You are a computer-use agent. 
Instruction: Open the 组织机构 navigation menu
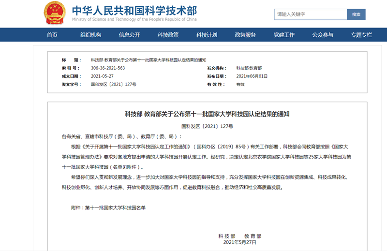tap(91, 35)
